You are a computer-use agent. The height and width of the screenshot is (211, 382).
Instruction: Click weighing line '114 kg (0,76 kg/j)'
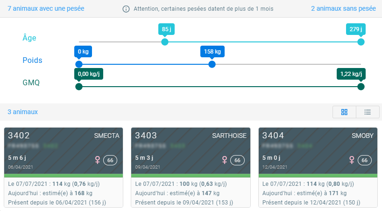point(54,184)
